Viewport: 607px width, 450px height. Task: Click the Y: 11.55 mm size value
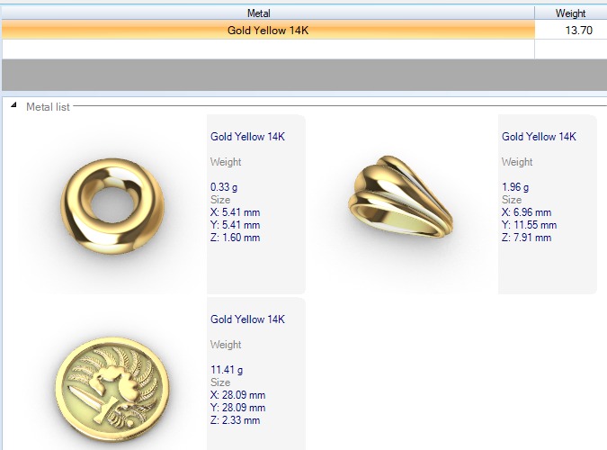[x=529, y=225]
